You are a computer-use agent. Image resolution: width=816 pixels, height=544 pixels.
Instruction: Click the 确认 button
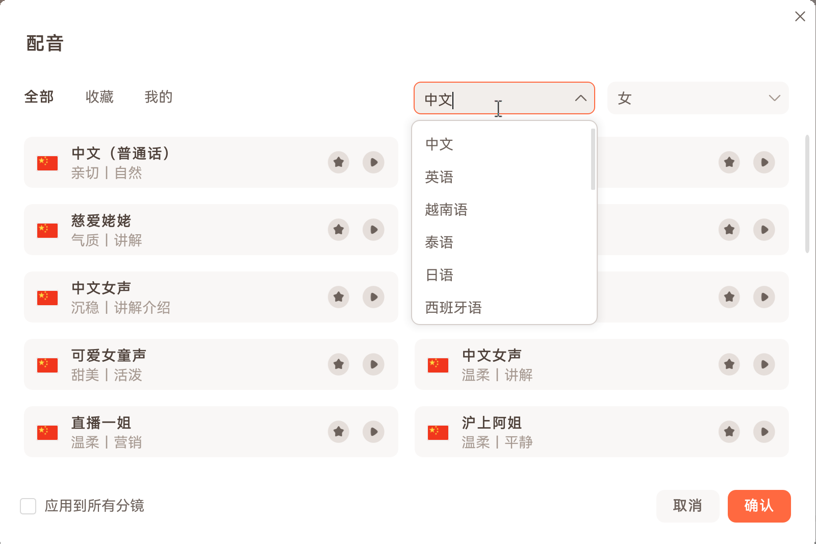click(x=759, y=506)
